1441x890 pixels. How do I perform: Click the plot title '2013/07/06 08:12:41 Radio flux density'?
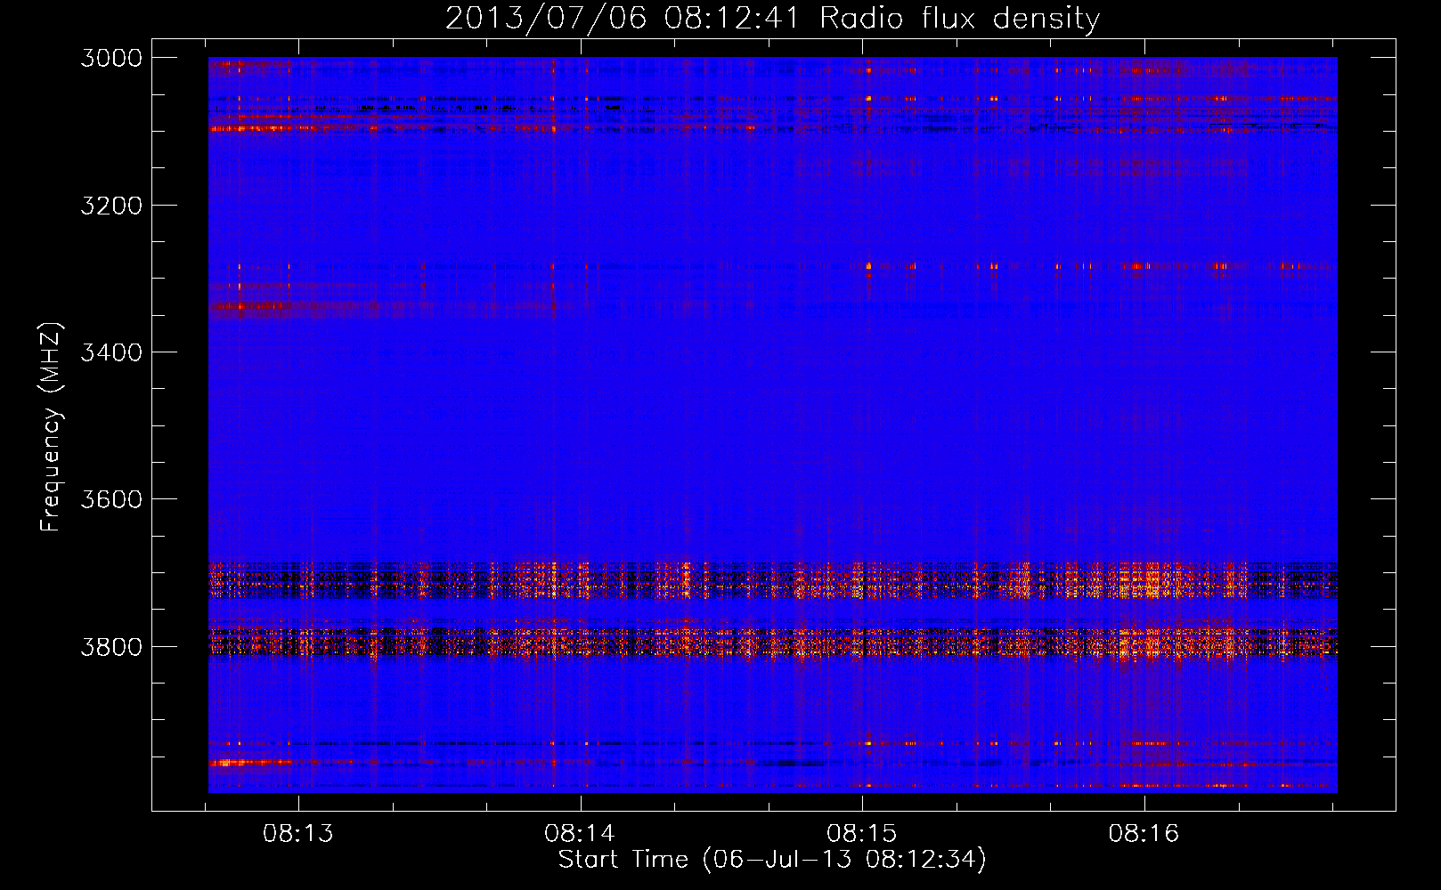click(772, 19)
